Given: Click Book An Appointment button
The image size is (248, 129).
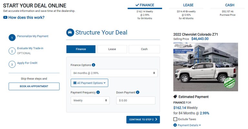Looking at the screenshot, I should click(34, 86).
